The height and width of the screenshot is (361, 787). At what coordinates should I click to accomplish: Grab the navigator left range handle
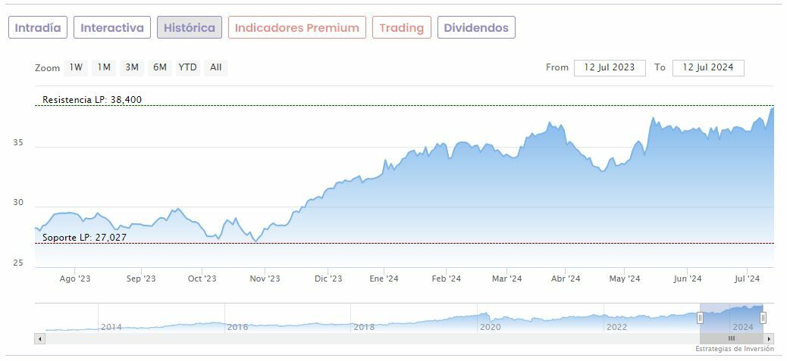click(700, 318)
